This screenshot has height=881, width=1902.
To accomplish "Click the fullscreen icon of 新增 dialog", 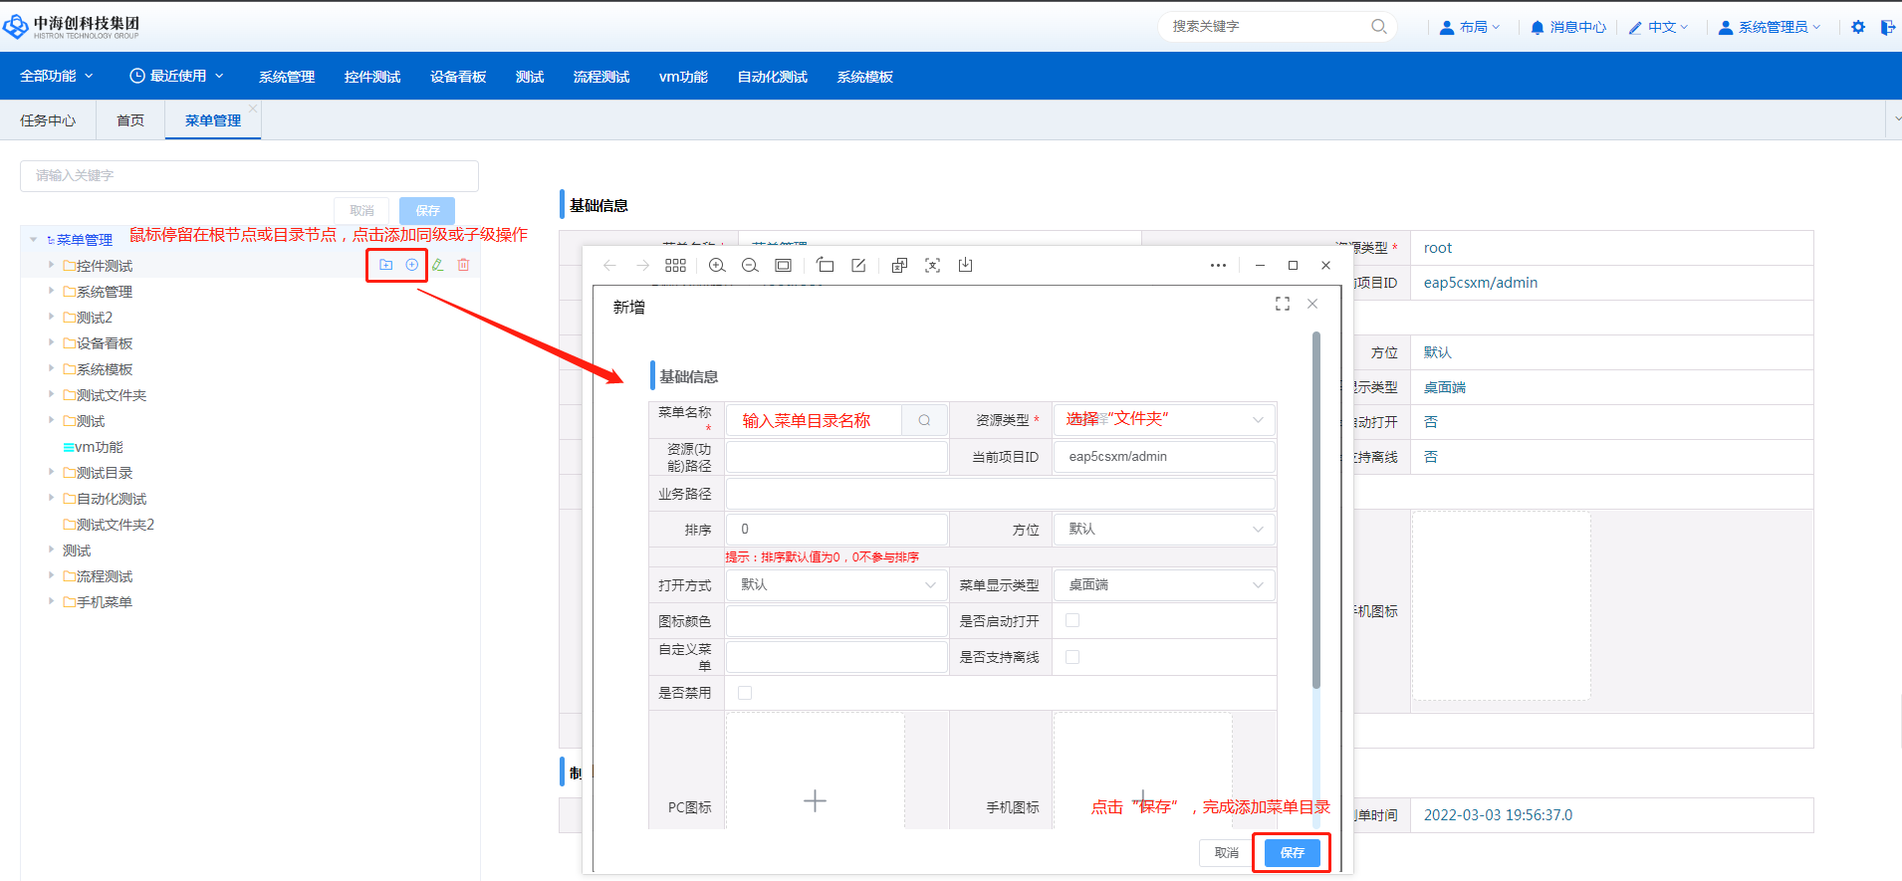I will coord(1283,304).
